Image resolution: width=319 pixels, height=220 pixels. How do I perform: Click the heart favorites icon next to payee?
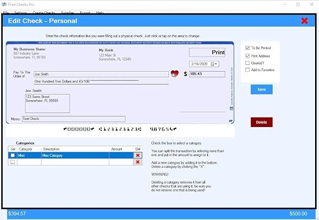tap(174, 73)
